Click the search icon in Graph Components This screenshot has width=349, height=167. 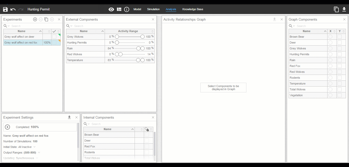click(290, 26)
